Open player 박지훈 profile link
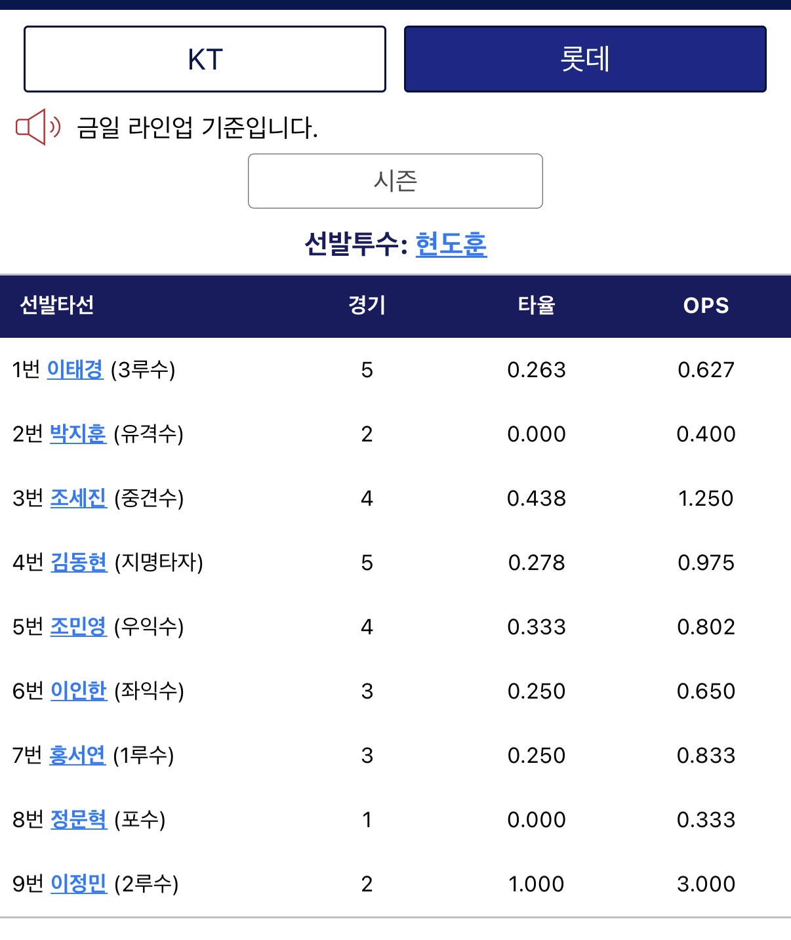Screen dimensions: 791x940 (x=78, y=434)
